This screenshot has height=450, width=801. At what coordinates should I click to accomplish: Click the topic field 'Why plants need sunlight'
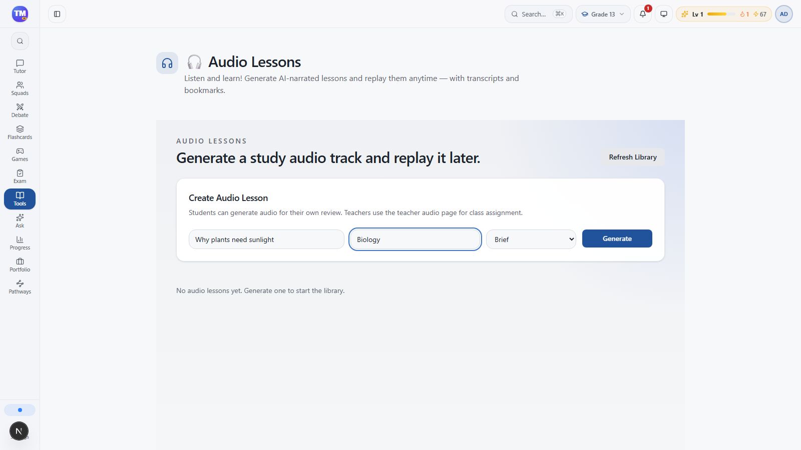(x=266, y=239)
